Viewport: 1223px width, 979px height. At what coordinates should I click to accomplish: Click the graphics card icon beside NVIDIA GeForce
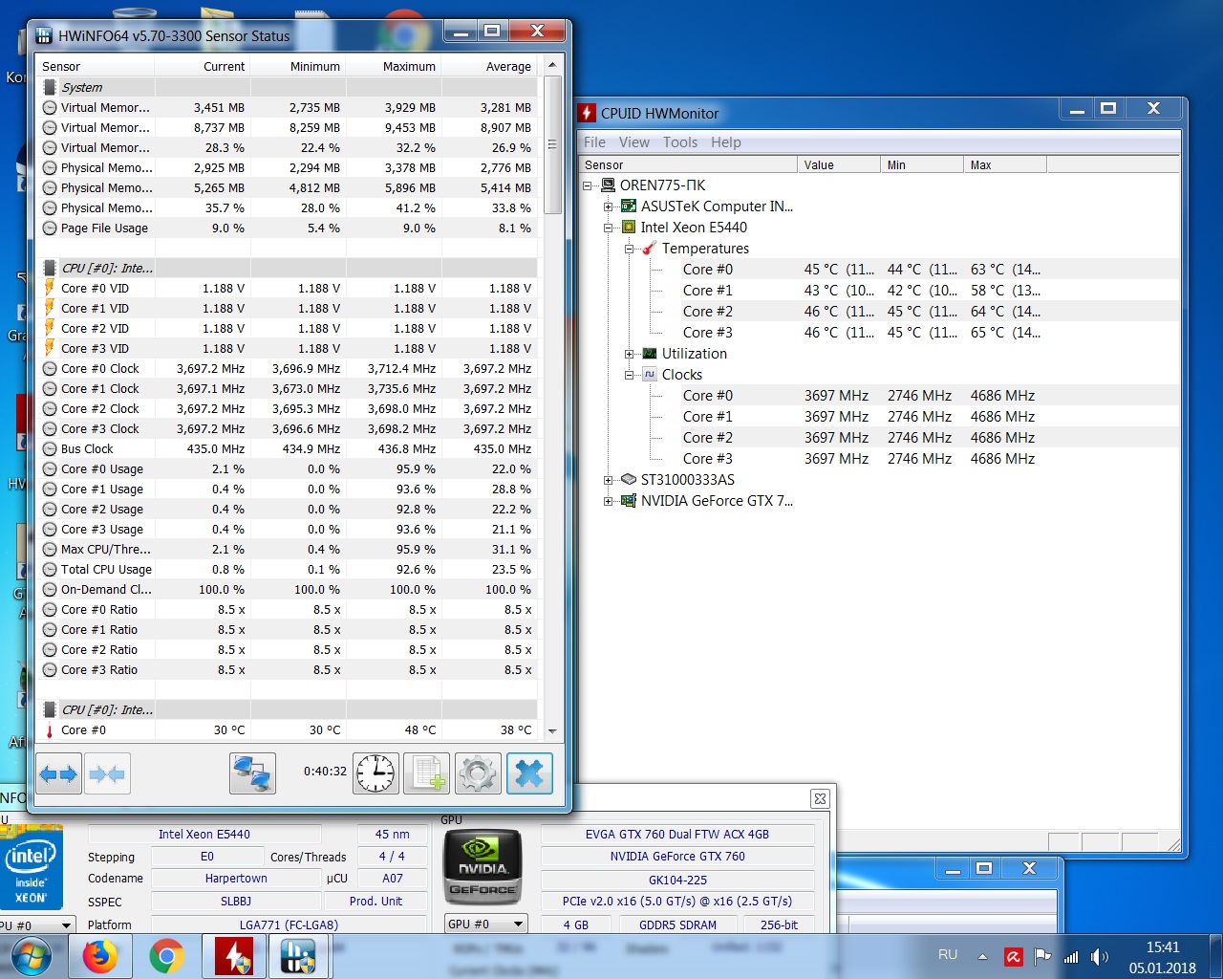(x=629, y=501)
